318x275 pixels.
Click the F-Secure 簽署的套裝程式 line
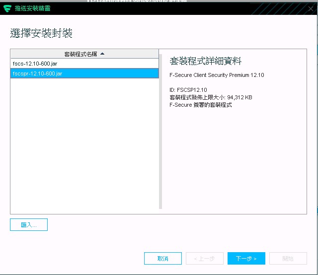point(201,105)
